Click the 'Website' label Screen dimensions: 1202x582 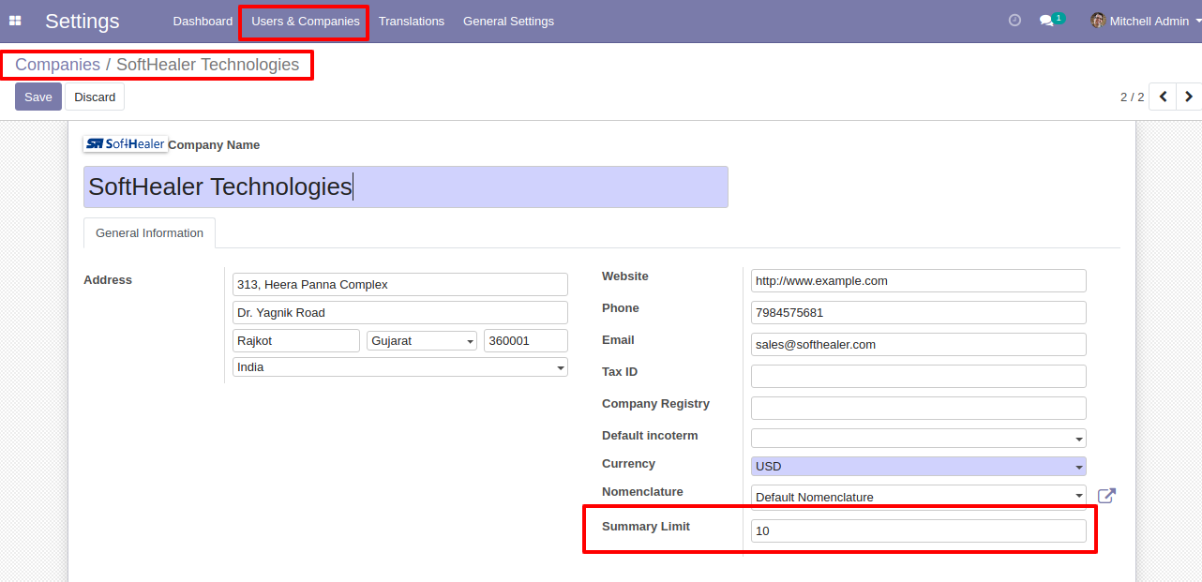(625, 276)
